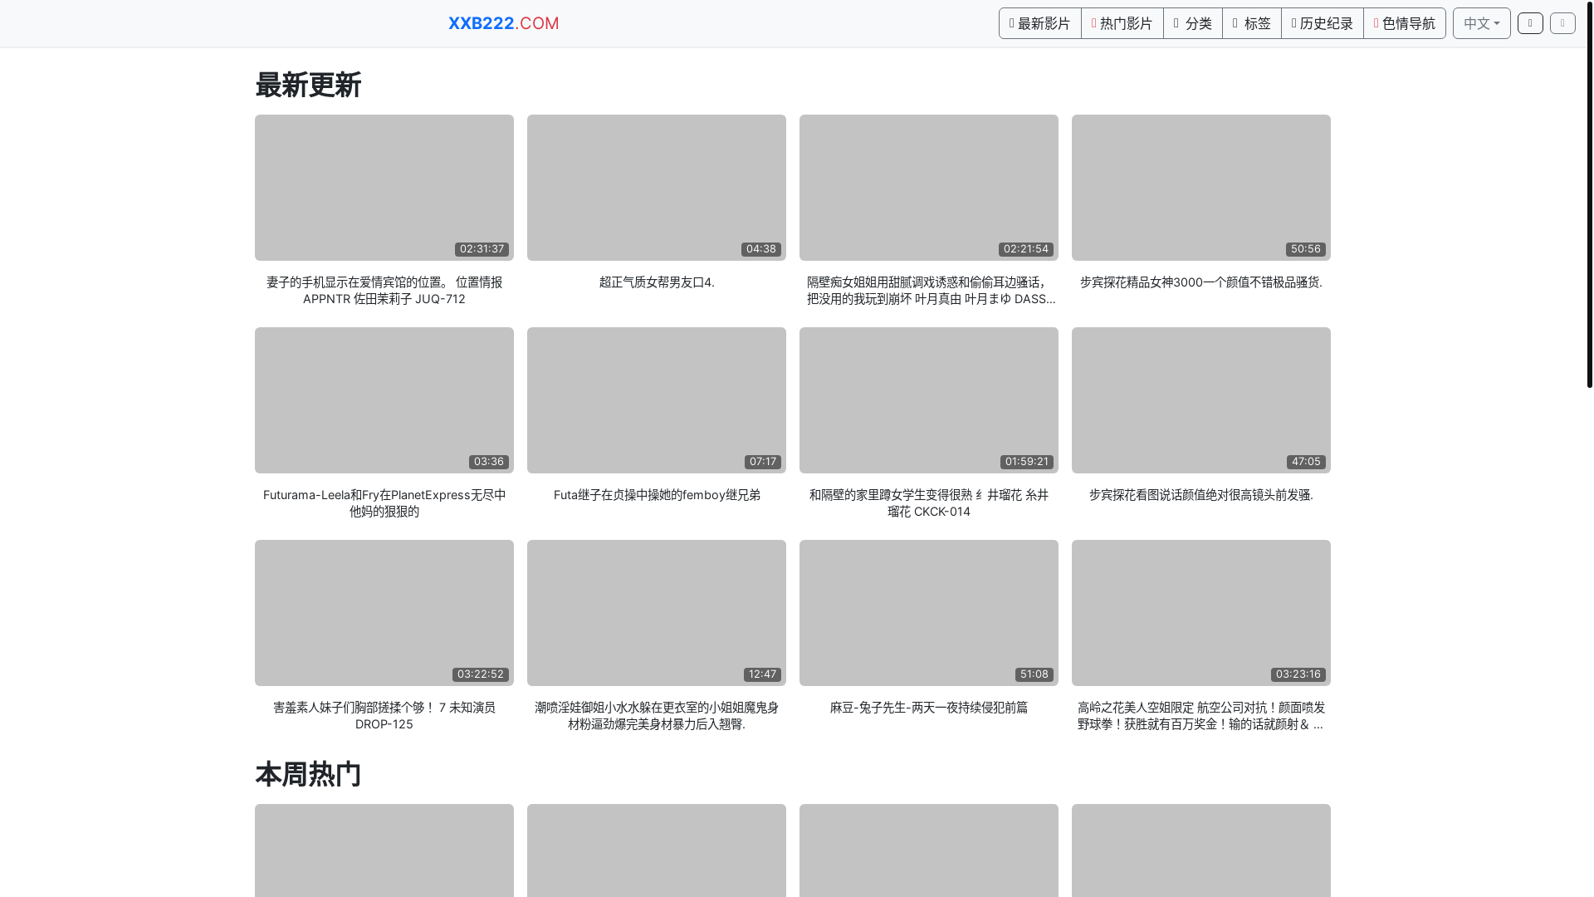Open the video thumbnail with duration 04:38
Screen dimensions: 1594x897
(657, 188)
